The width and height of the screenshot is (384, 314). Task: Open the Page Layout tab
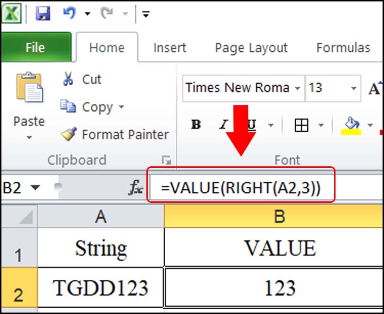(x=251, y=47)
